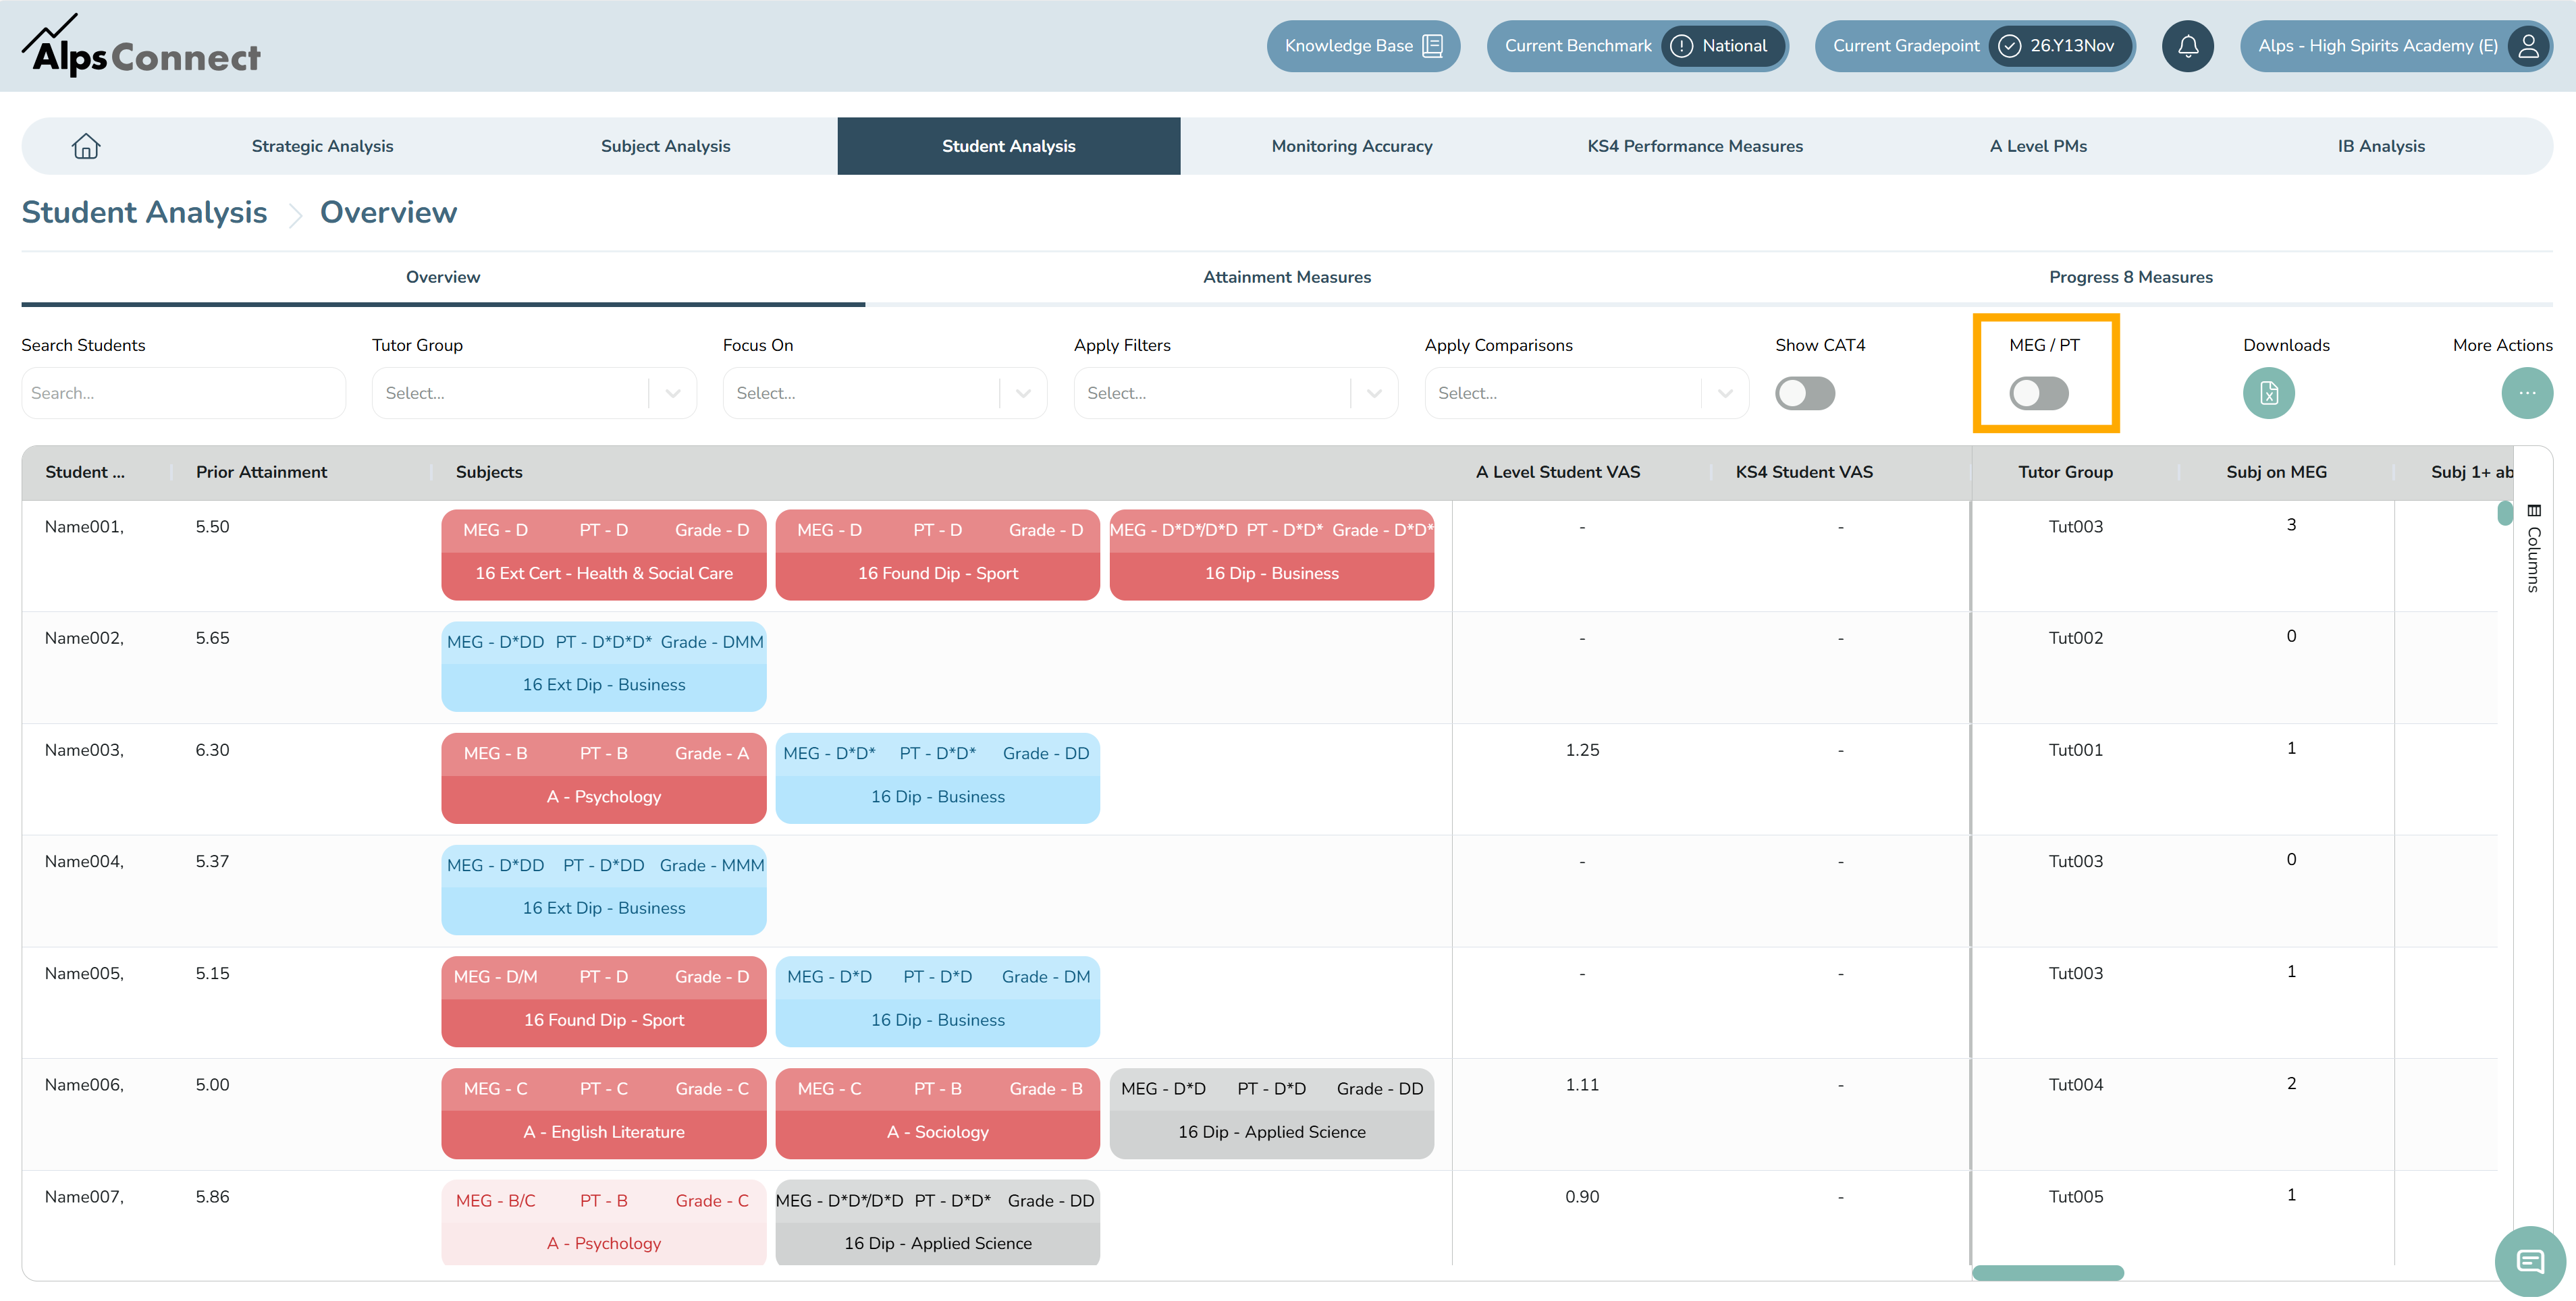Sort by Tutor Group column header

coord(2065,472)
